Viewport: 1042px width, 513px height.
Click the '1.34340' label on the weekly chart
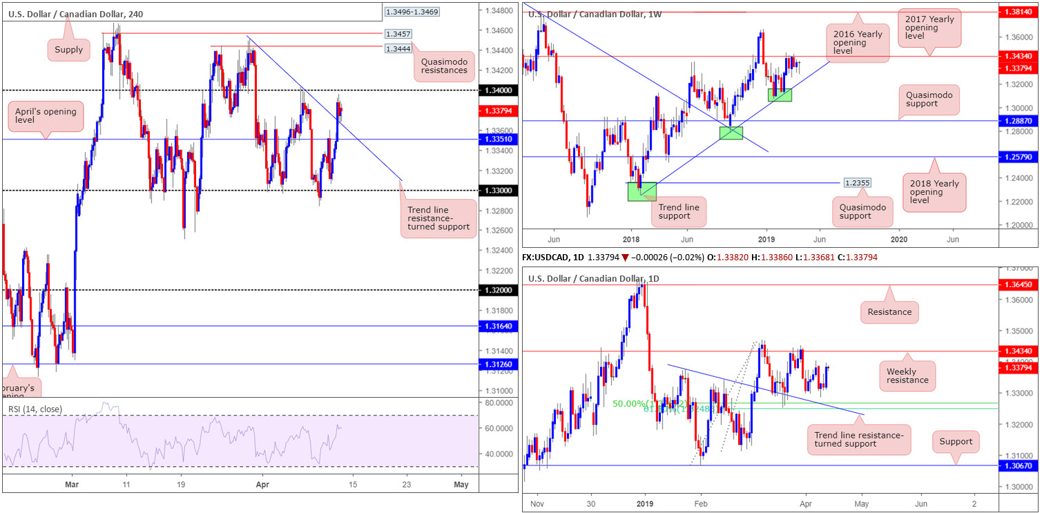(x=1018, y=56)
